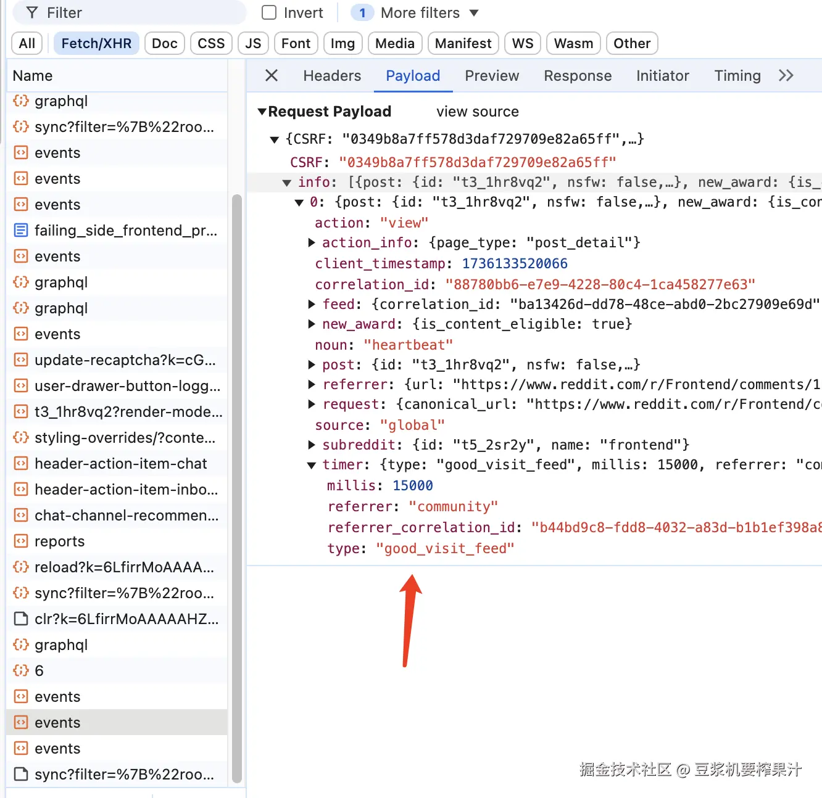Click the icon beside user-drawer-button-logg...
The height and width of the screenshot is (798, 822).
pyautogui.click(x=21, y=386)
